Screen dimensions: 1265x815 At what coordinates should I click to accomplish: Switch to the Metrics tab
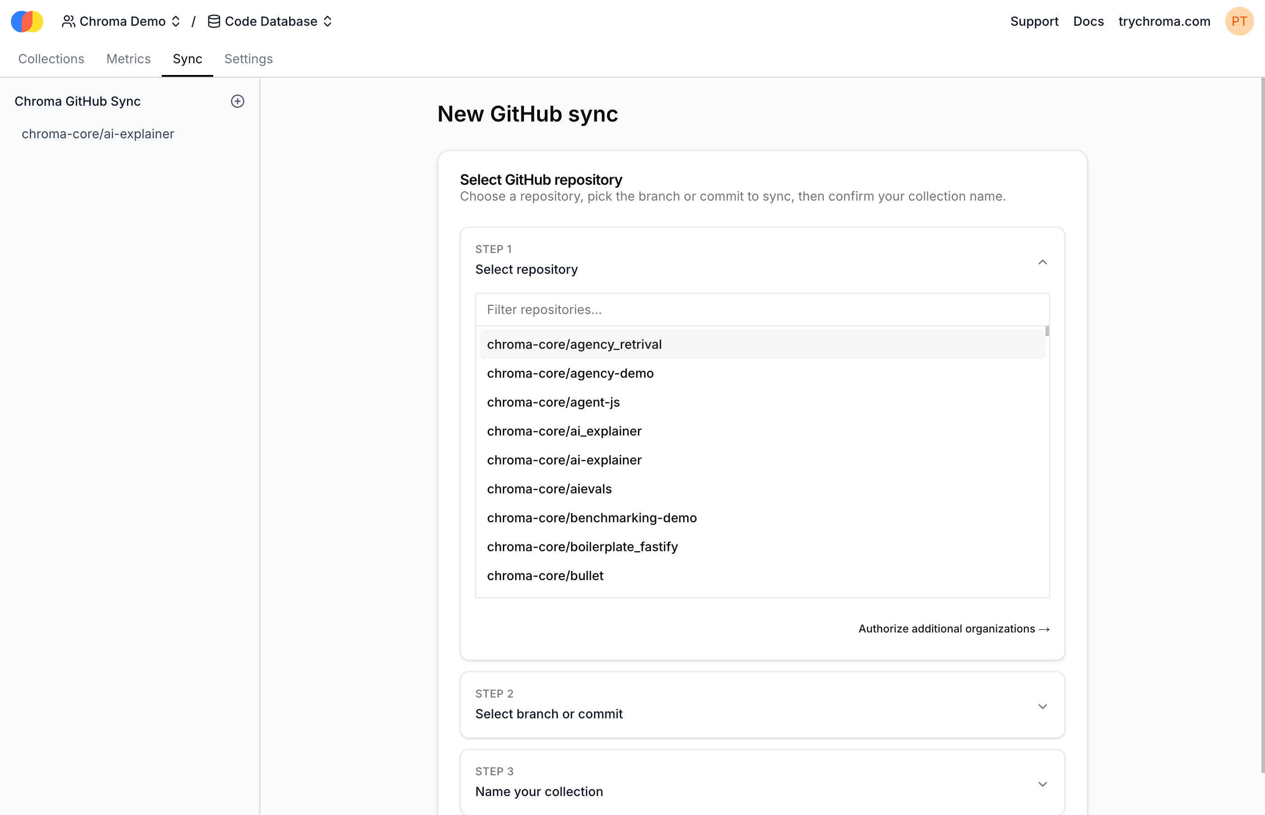(128, 59)
